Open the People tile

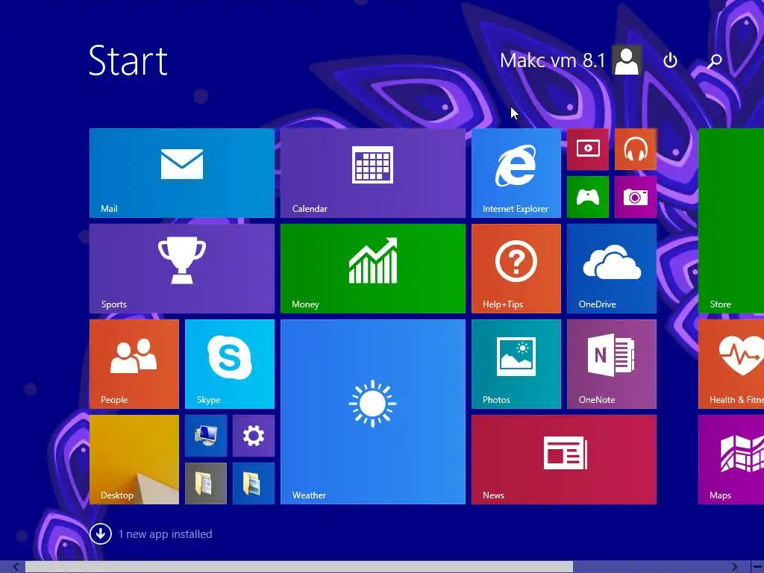coord(134,364)
